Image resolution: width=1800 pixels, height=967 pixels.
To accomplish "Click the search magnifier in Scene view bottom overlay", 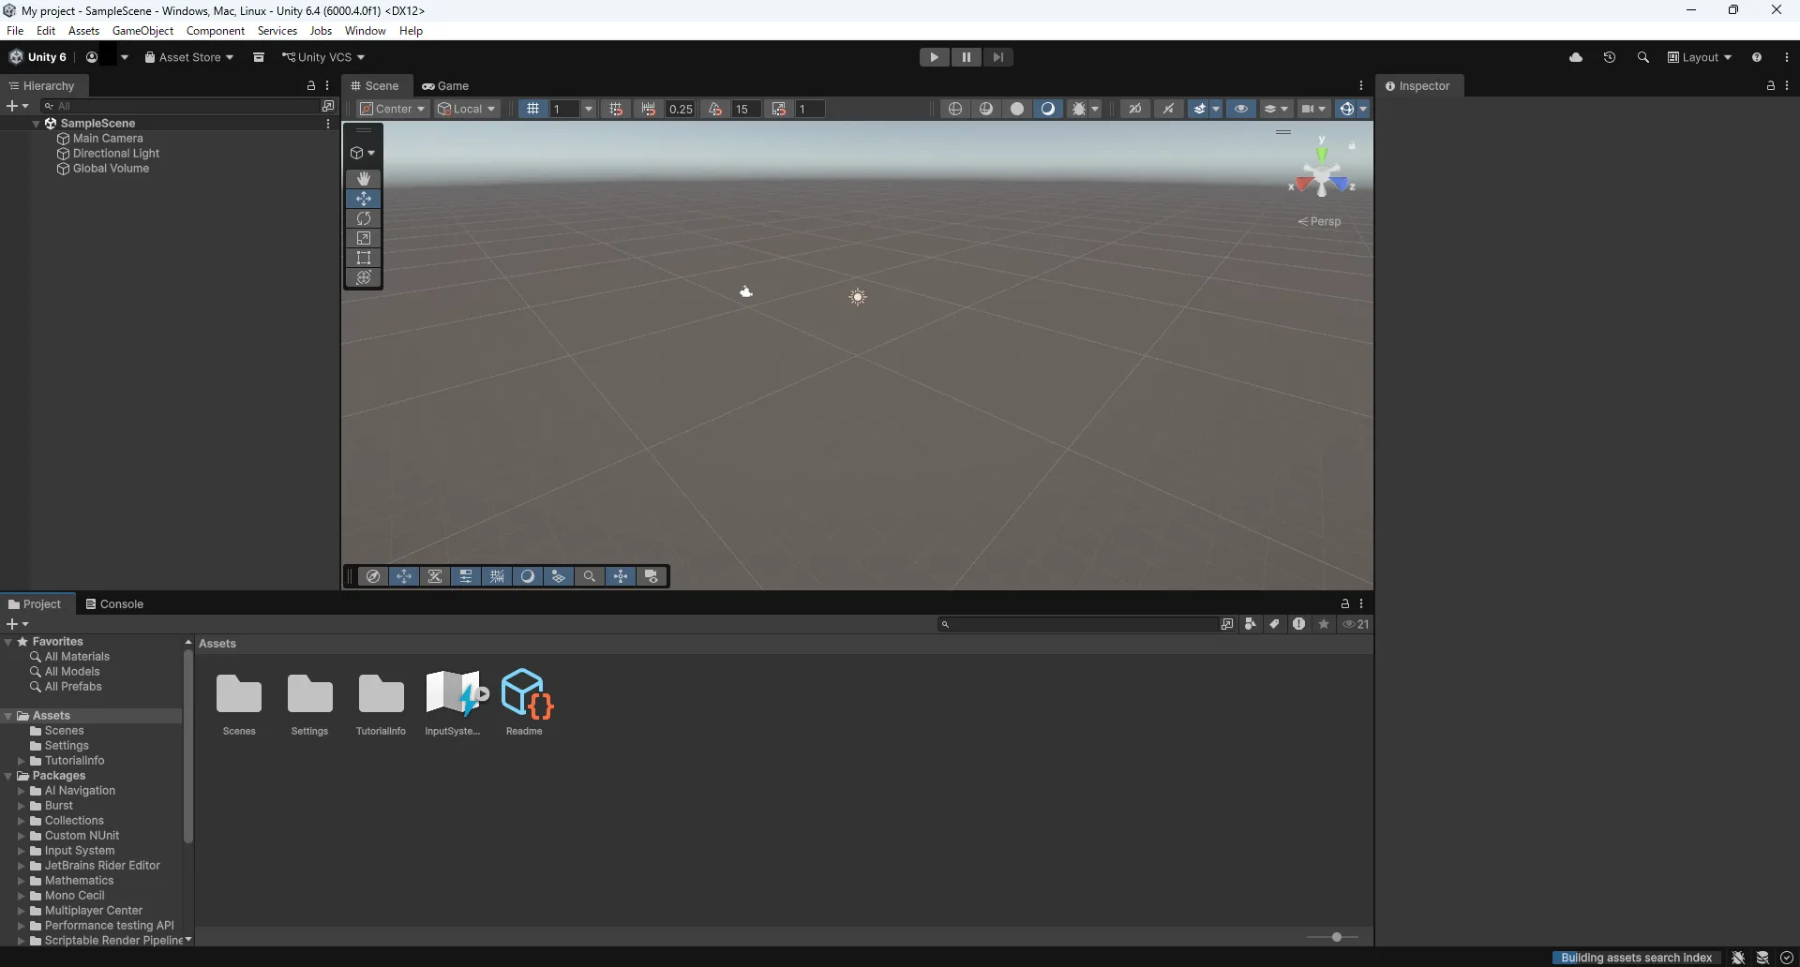I will (590, 576).
